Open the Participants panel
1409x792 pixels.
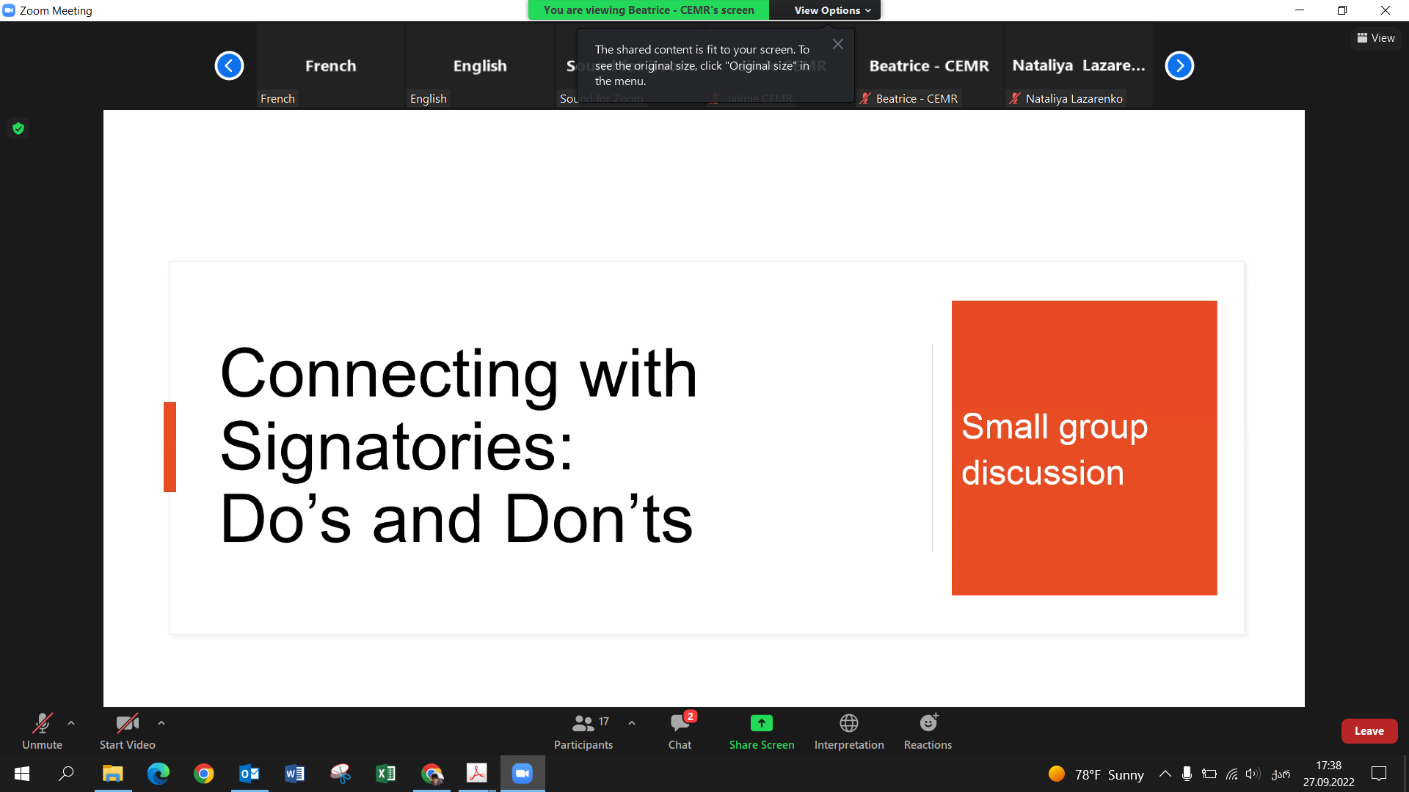pos(583,731)
